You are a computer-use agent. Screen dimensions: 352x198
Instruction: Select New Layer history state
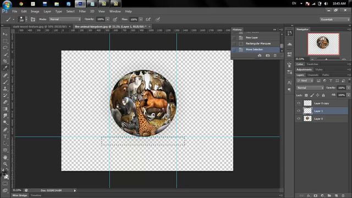256,38
